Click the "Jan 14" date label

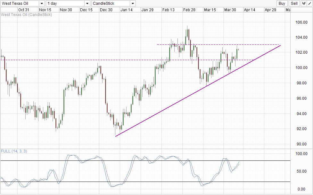[127, 10]
